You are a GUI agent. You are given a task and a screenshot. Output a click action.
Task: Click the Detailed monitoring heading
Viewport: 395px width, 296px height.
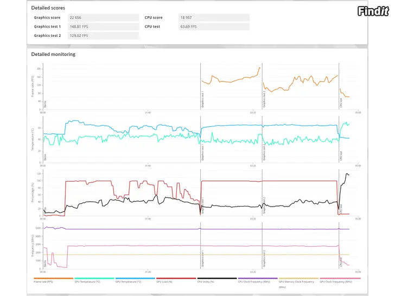(53, 54)
